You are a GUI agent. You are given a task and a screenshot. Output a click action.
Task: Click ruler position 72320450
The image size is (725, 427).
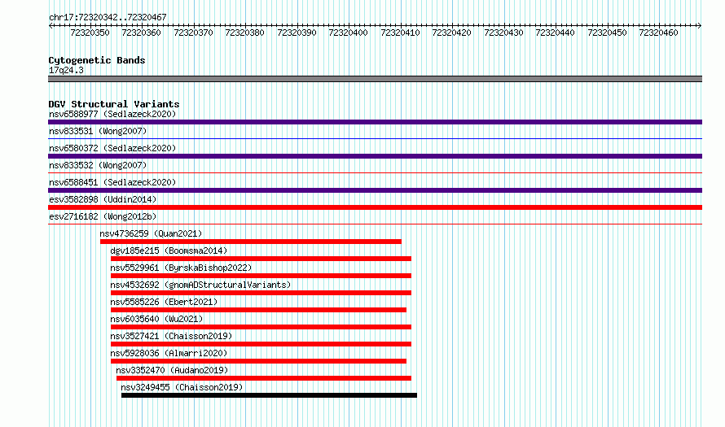607,33
